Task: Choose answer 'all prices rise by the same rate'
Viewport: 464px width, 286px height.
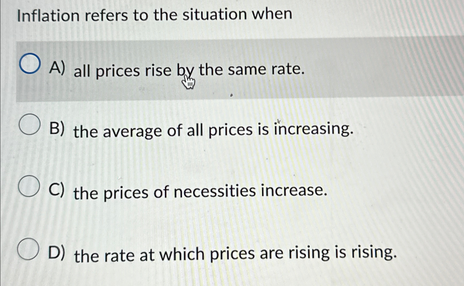Action: point(187,70)
